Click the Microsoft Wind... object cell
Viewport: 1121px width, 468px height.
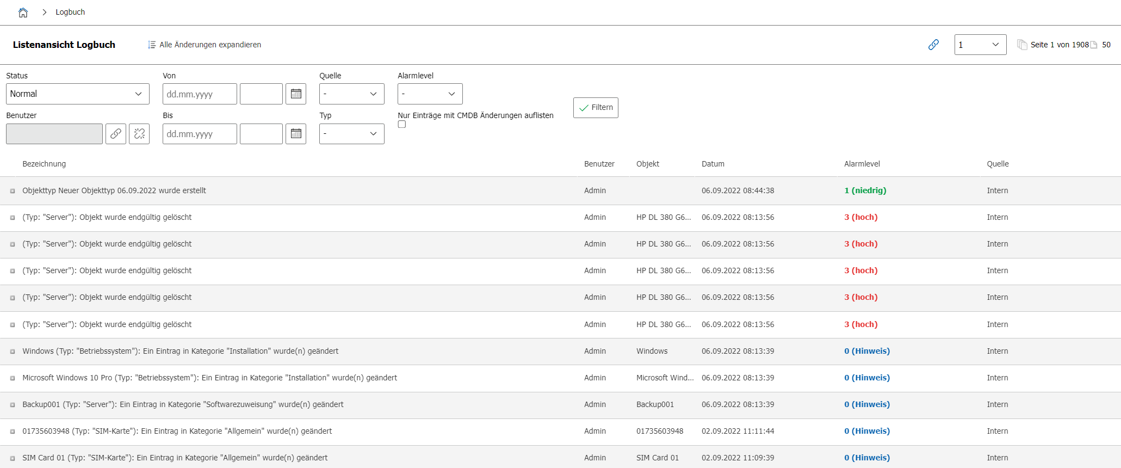(x=665, y=378)
